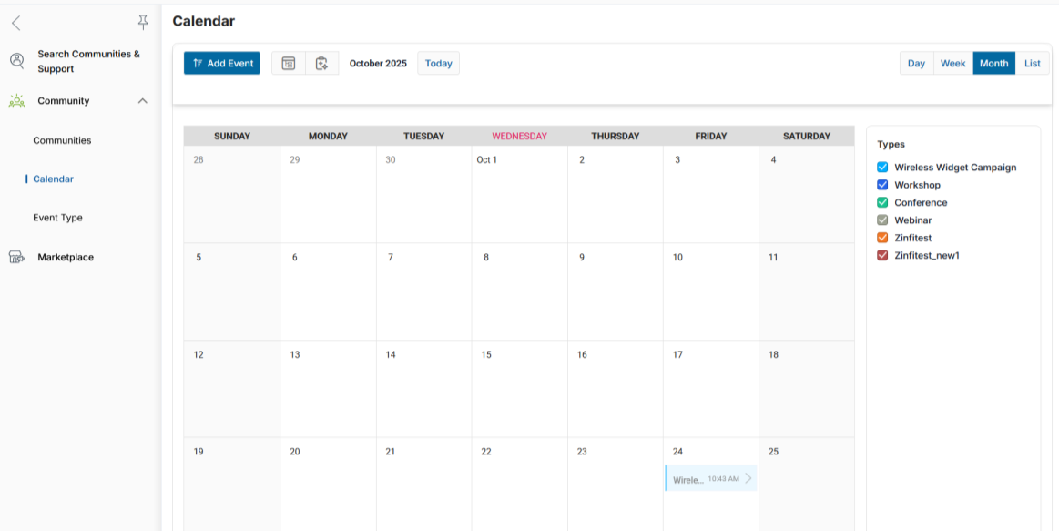Select day 2 on the calendar

[616, 195]
